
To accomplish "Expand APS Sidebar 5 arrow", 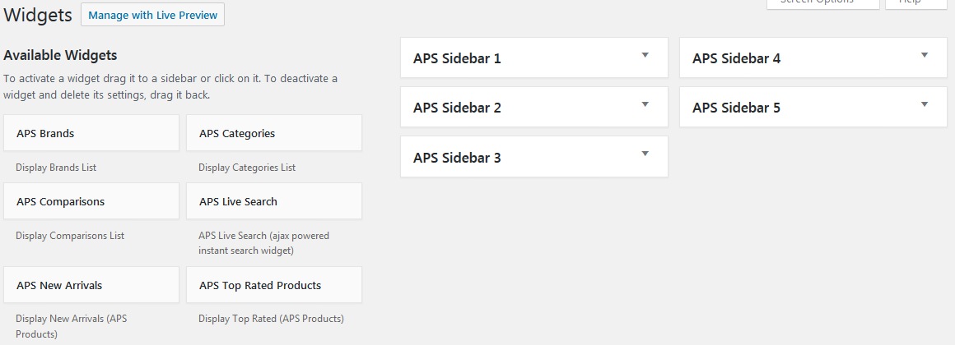I will [x=924, y=104].
